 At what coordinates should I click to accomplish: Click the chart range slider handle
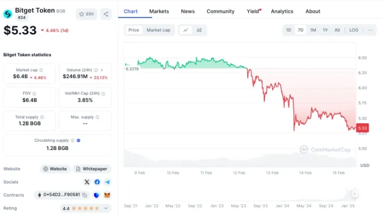click(355, 194)
